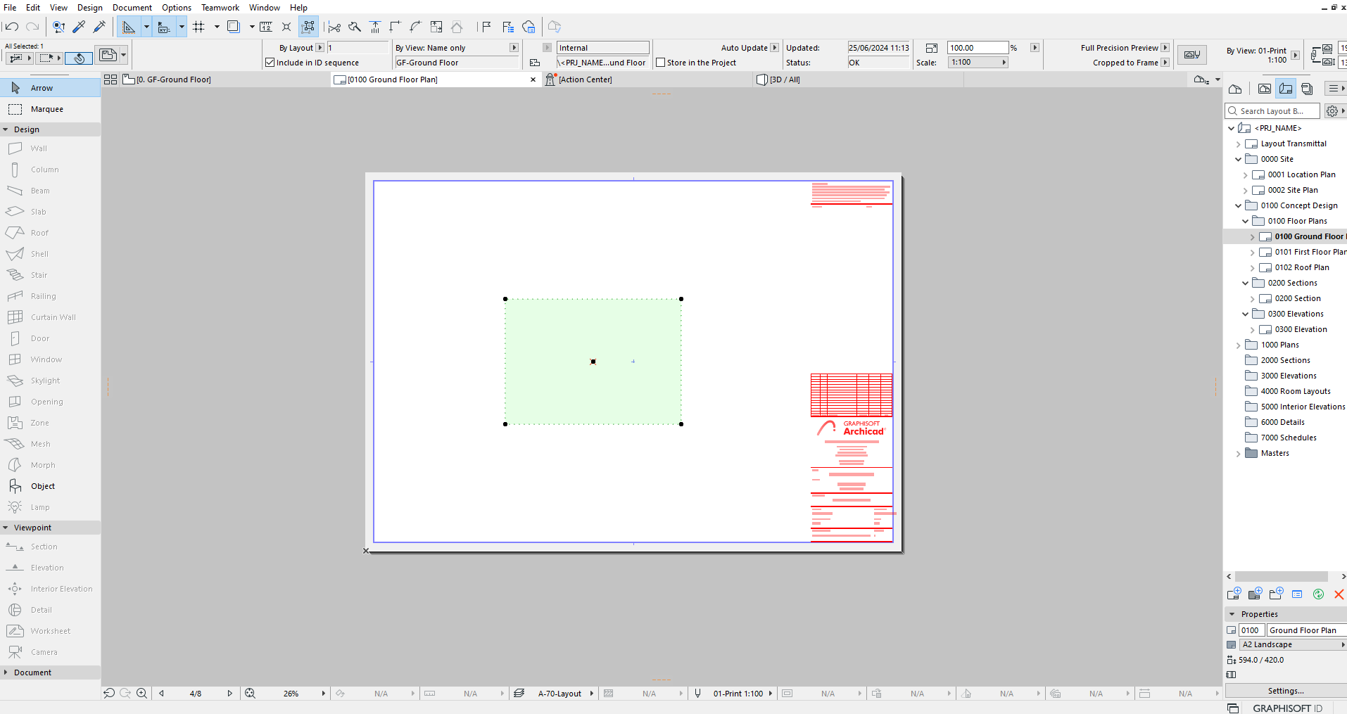Expand the 1000 Plans folder

(1239, 344)
